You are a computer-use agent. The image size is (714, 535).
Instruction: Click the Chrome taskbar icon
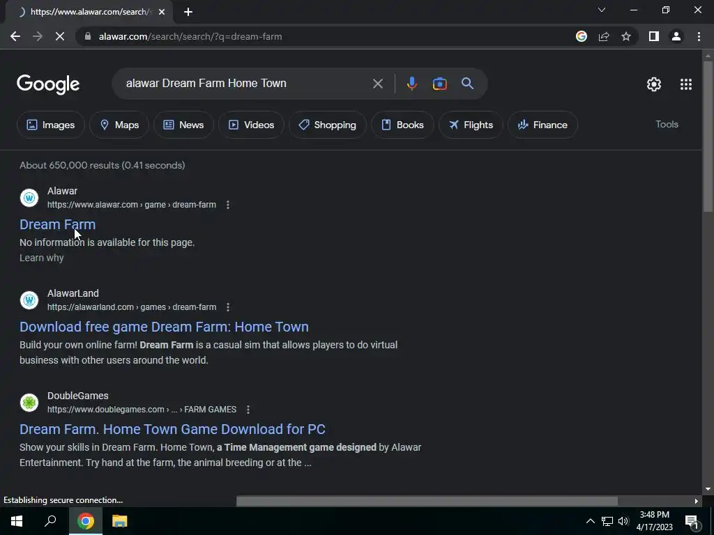tap(85, 521)
